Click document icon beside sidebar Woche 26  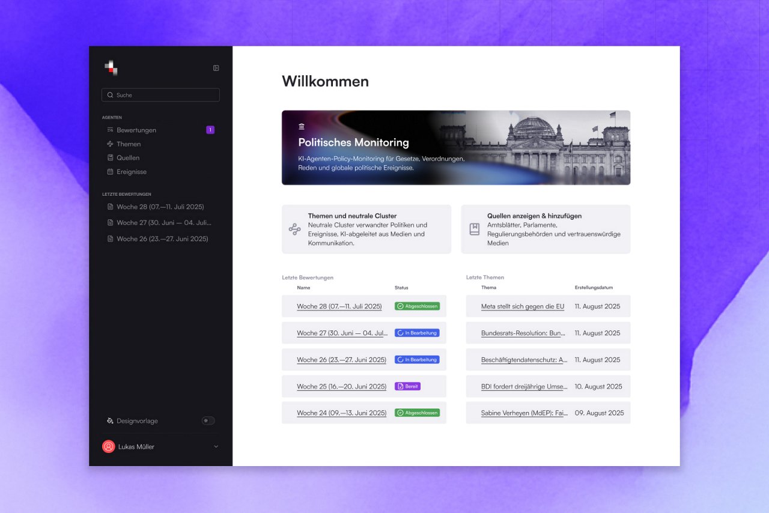click(110, 238)
